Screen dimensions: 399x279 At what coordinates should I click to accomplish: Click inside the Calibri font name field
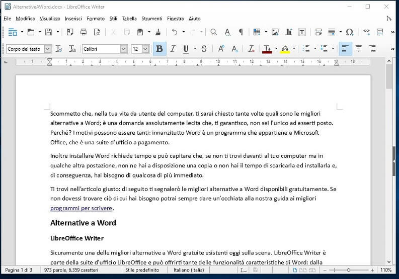click(101, 49)
